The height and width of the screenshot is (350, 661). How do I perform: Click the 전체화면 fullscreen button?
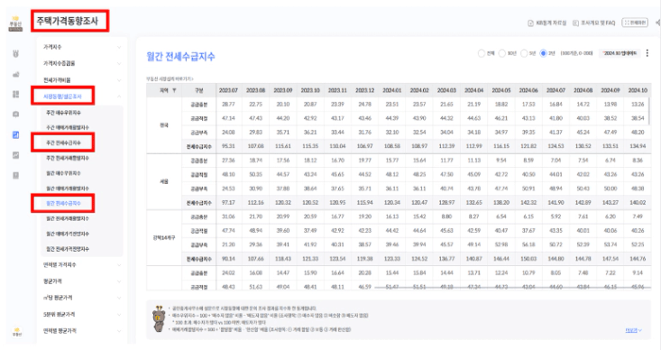click(x=635, y=23)
